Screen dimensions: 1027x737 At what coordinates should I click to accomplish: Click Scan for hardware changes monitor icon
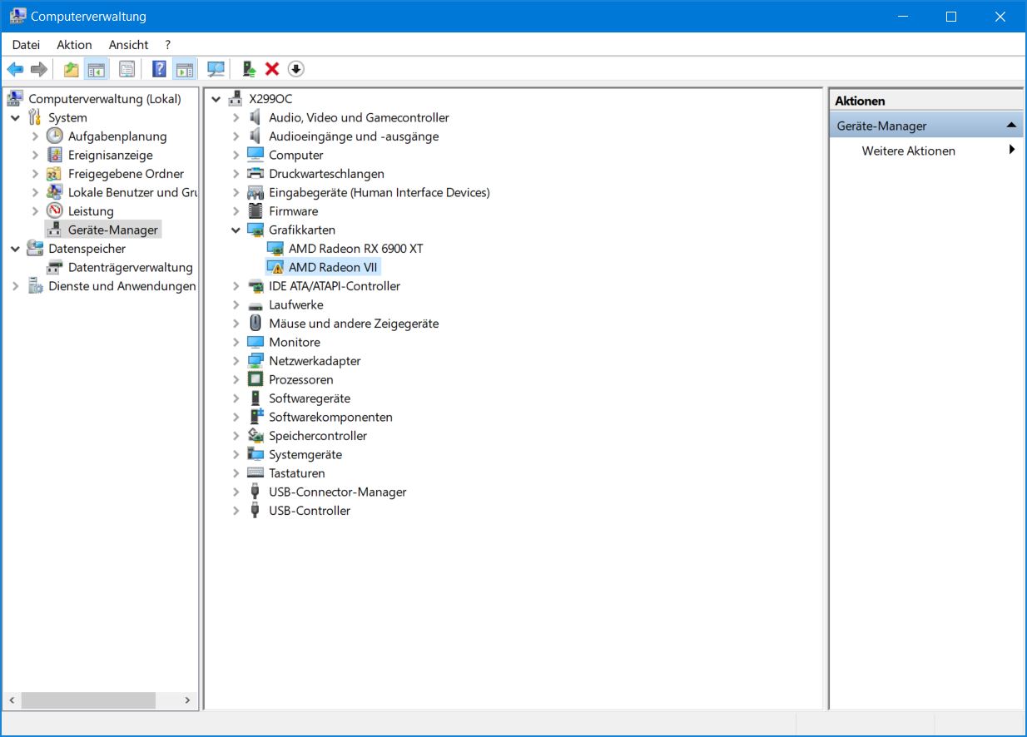pyautogui.click(x=216, y=69)
